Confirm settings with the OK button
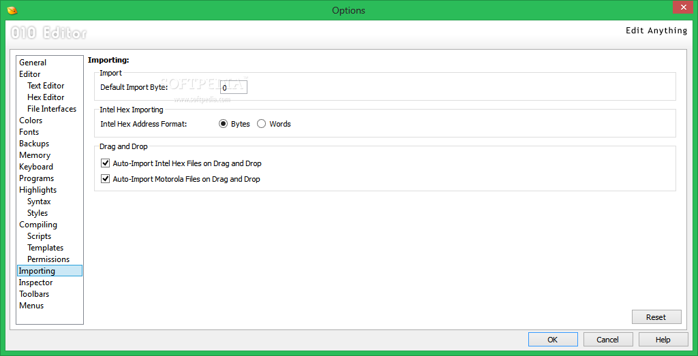This screenshot has width=698, height=356. (553, 340)
